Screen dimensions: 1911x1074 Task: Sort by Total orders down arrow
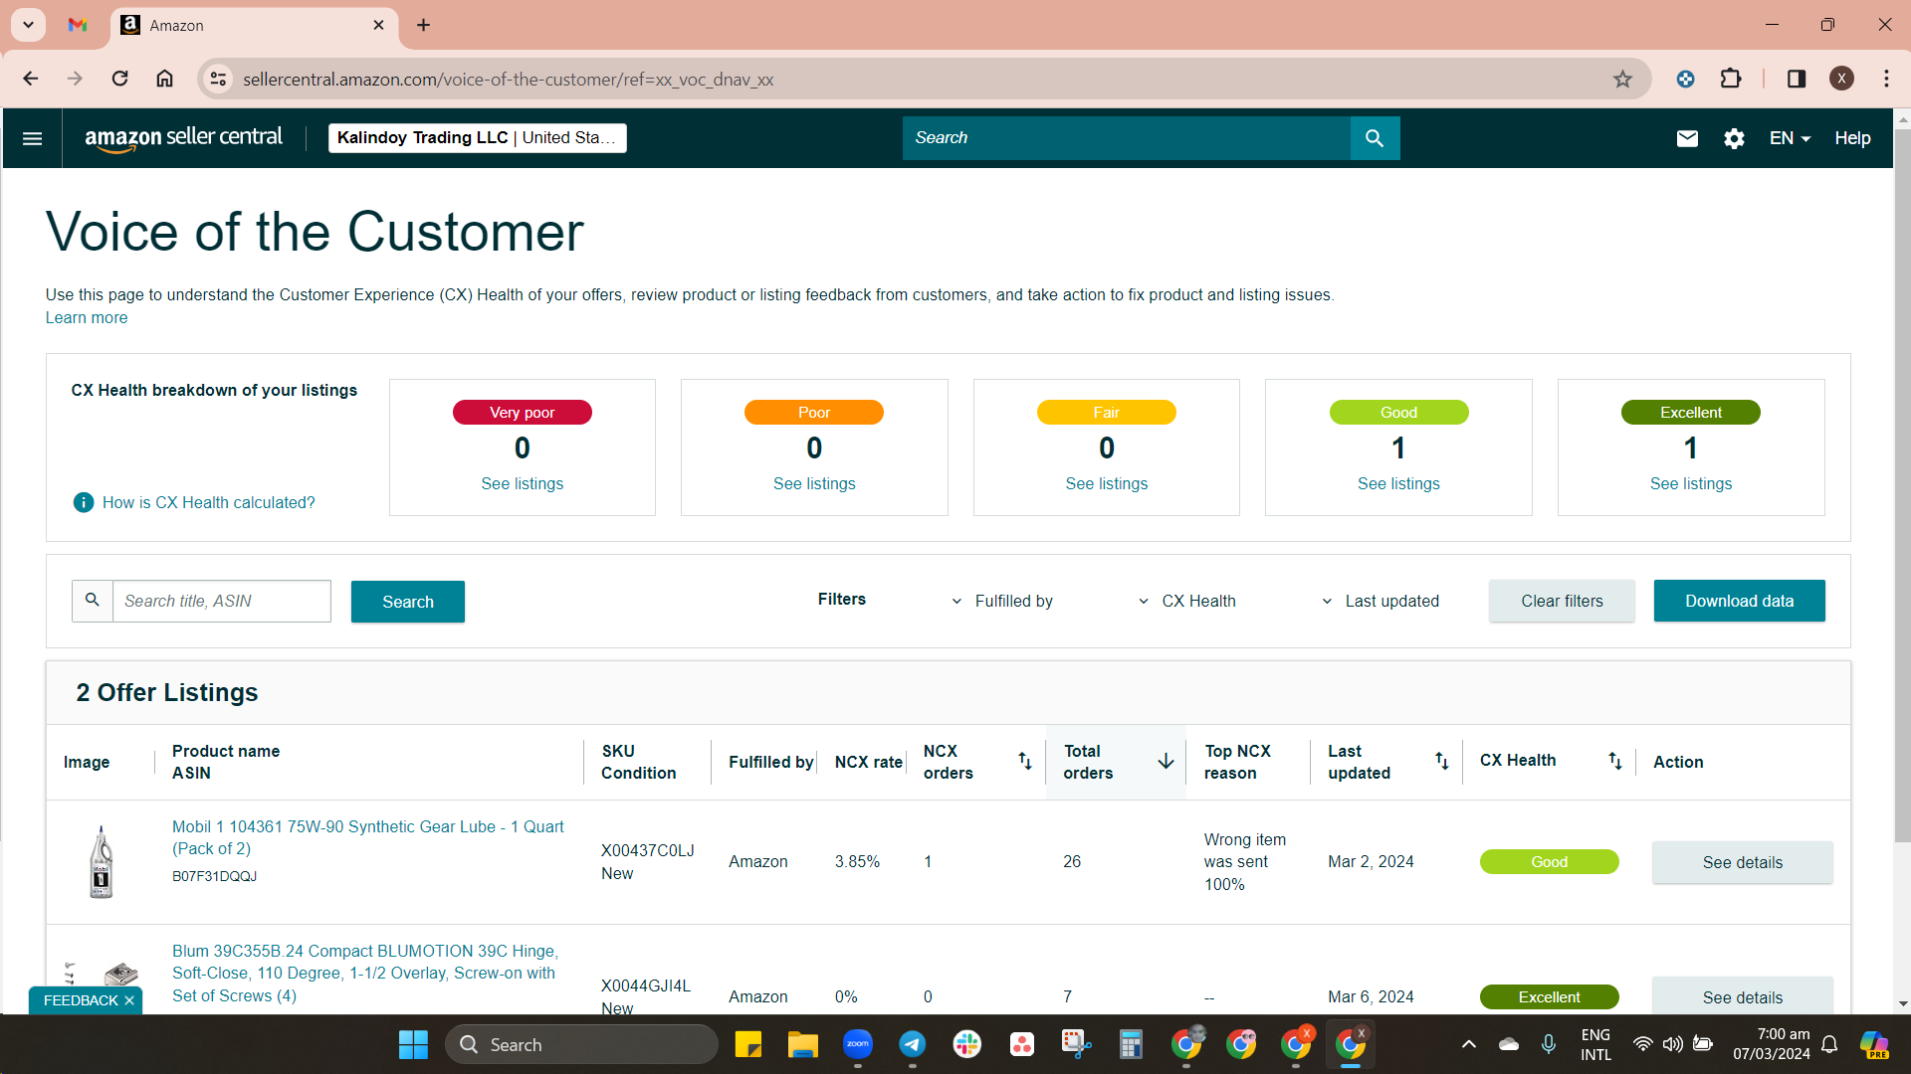(1166, 762)
